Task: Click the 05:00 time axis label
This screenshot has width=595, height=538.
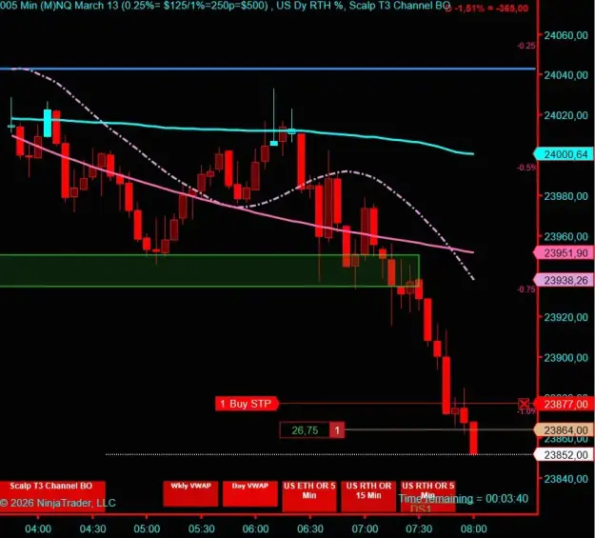Action: [x=147, y=528]
